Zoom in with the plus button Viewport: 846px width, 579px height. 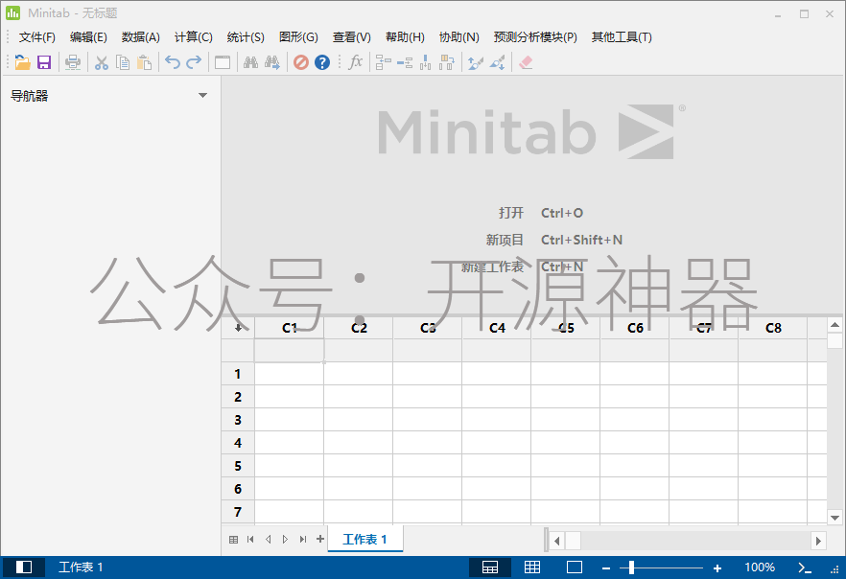tap(717, 567)
